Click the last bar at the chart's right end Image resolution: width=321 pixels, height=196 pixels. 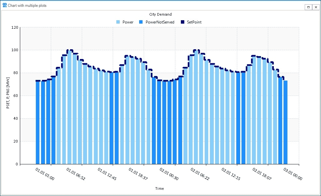click(x=285, y=122)
